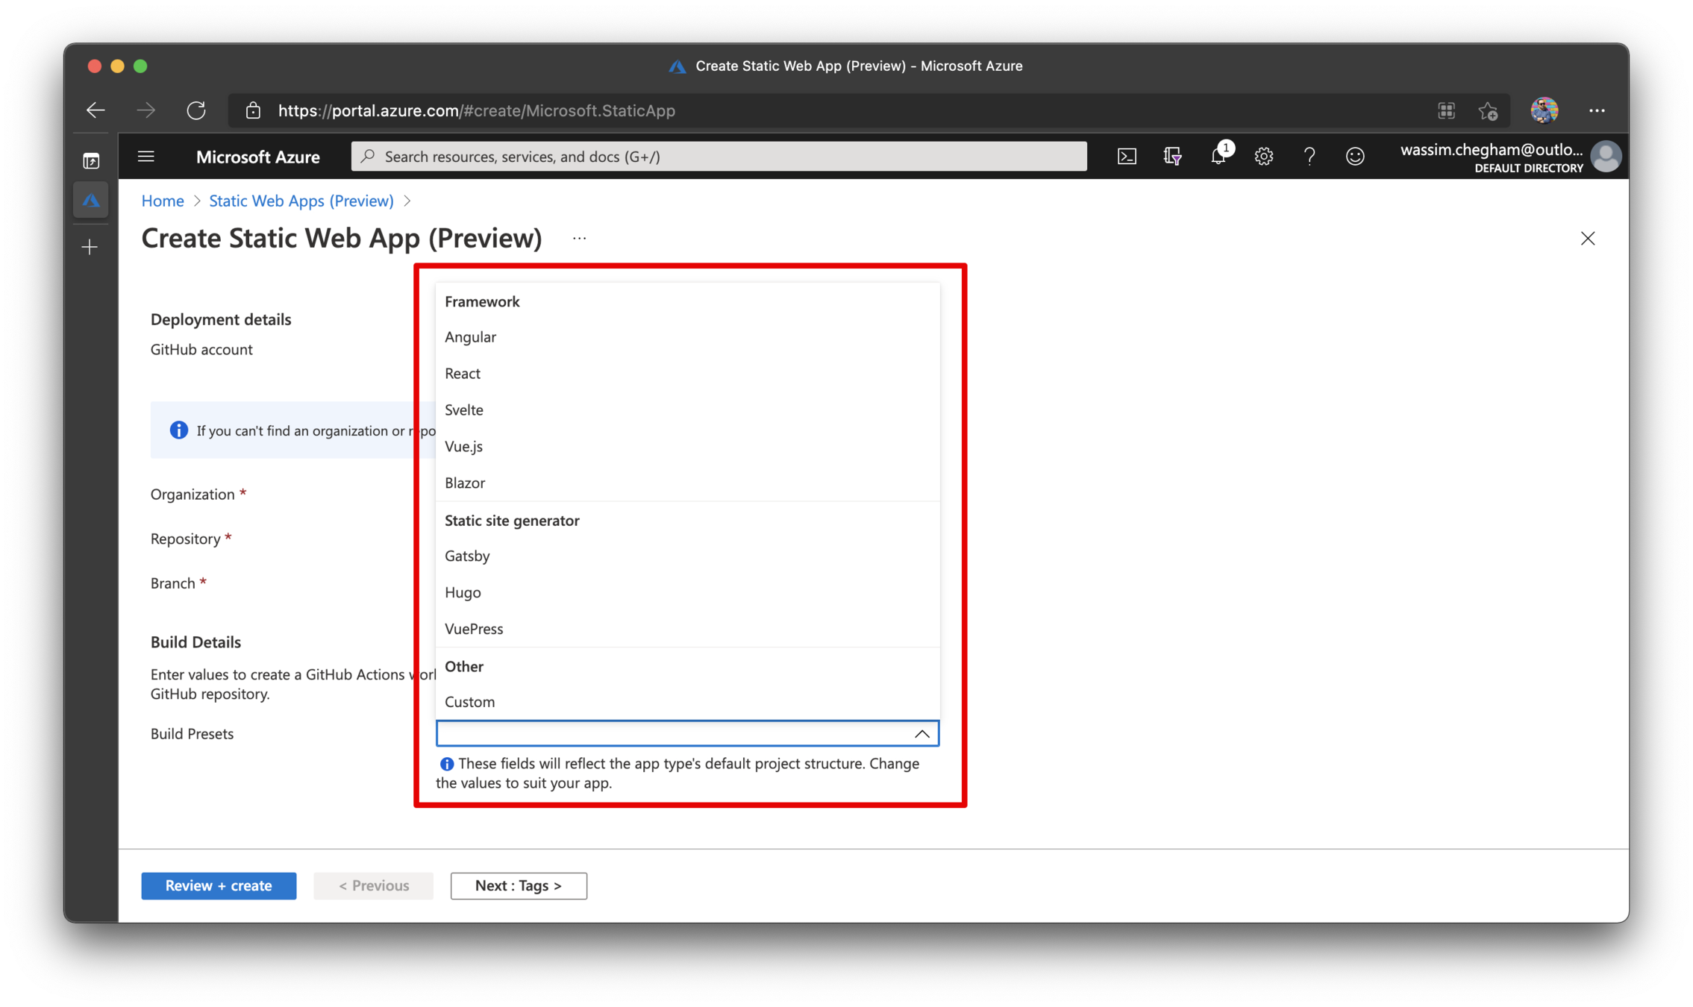Focus the Azure search resources field
This screenshot has width=1693, height=1007.
click(719, 156)
